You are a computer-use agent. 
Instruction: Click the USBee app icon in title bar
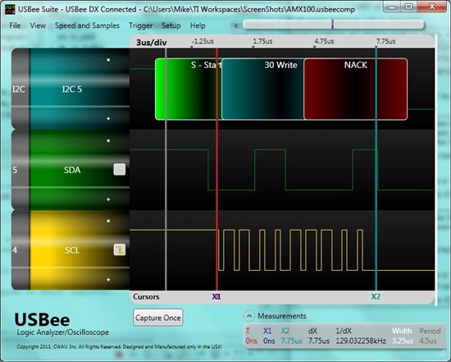click(x=10, y=10)
